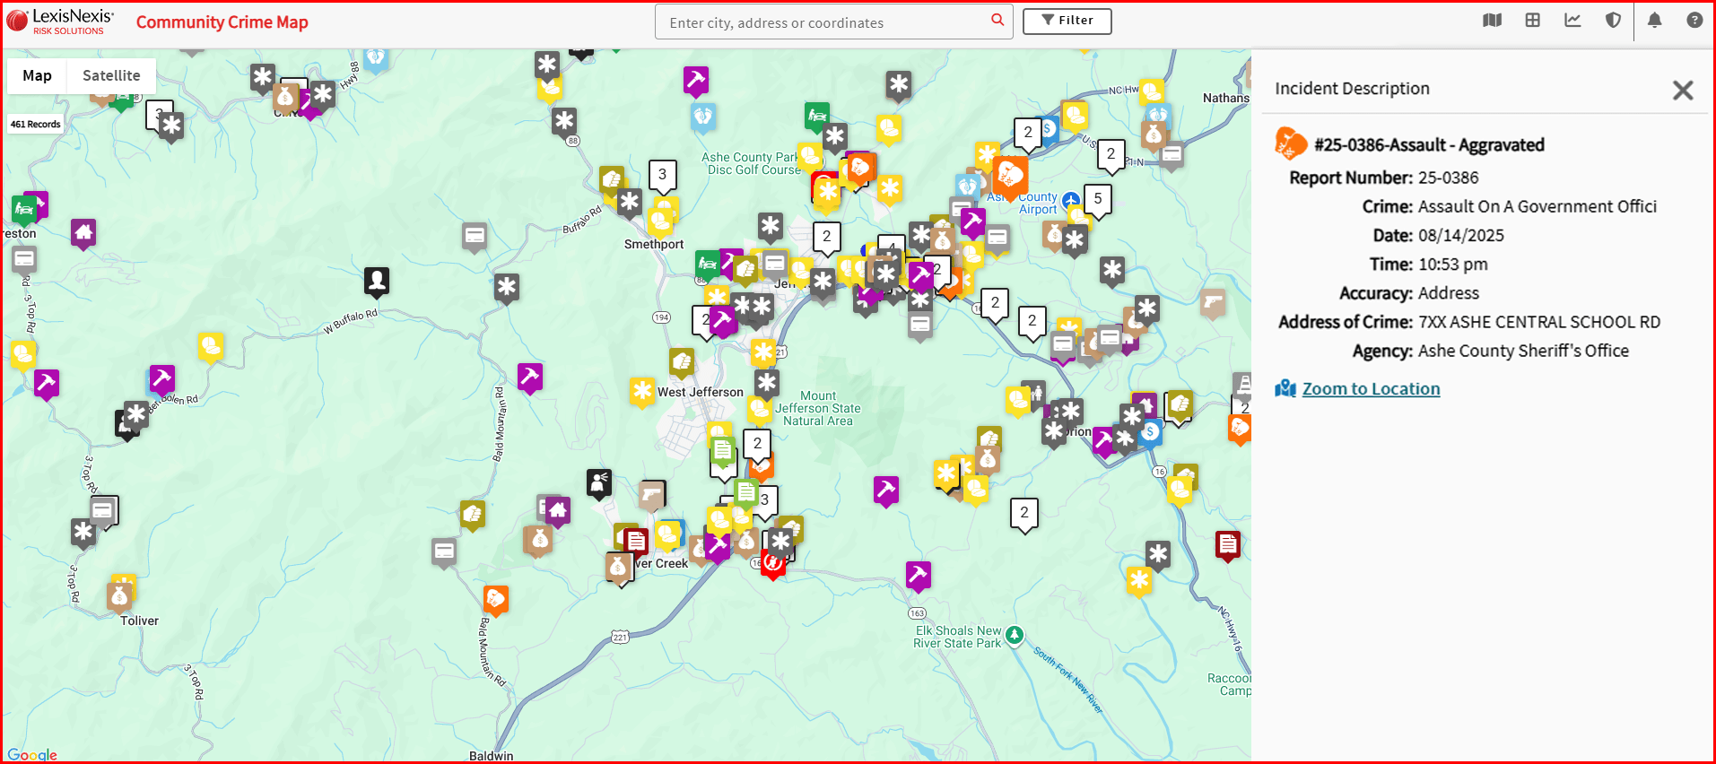Open the map view icon in header
Image resolution: width=1716 pixels, height=764 pixels.
tap(1492, 21)
